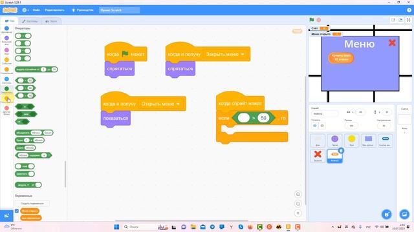The width and height of the screenshot is (414, 232).
Task: Switch to the Звуки tab
Action: pos(51,21)
